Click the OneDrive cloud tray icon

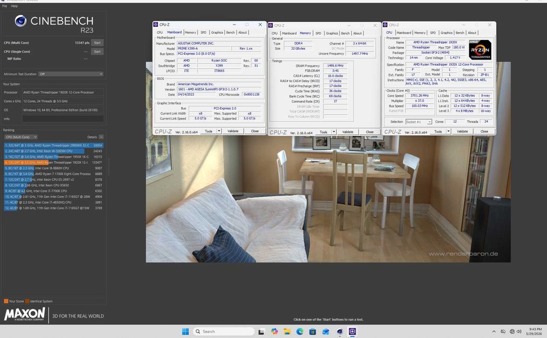pos(503,331)
